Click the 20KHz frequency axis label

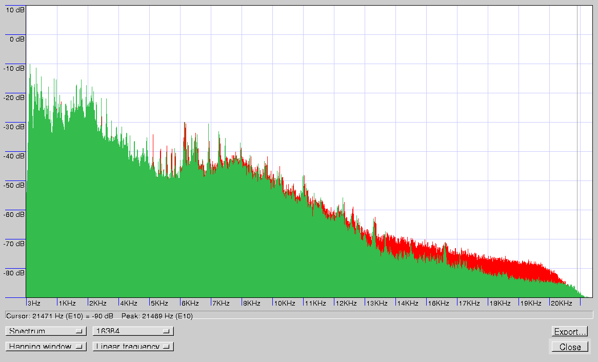[561, 304]
